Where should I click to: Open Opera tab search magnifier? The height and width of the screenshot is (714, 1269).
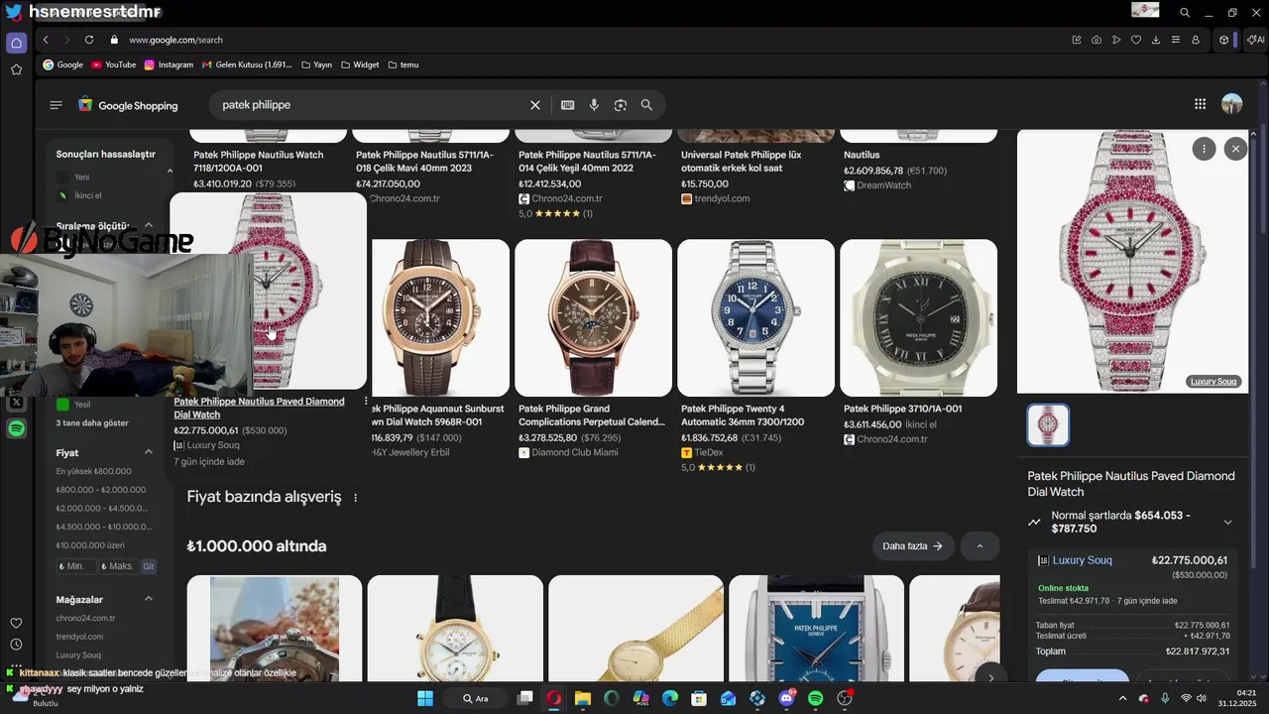[x=1185, y=12]
